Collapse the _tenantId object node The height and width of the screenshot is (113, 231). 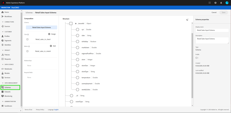(x=68, y=24)
